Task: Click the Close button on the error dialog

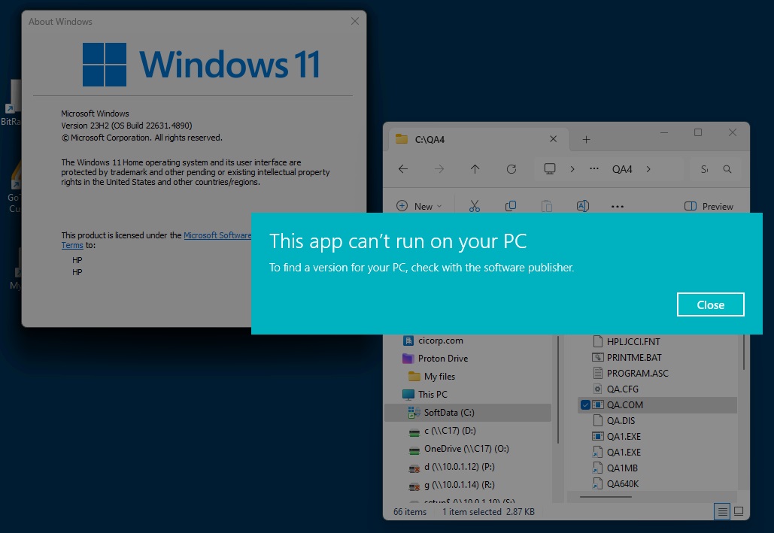Action: pos(710,304)
